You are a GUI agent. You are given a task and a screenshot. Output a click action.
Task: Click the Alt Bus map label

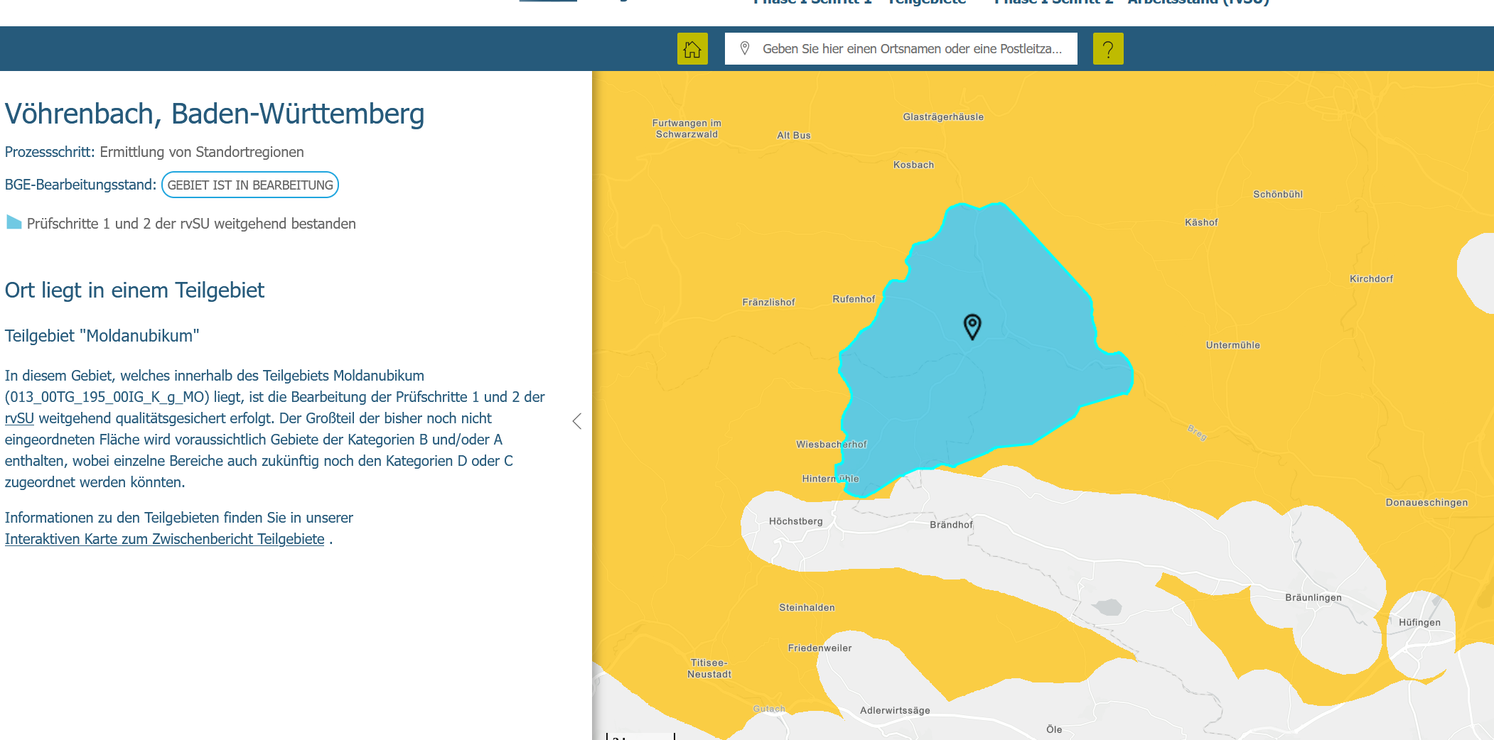point(794,136)
